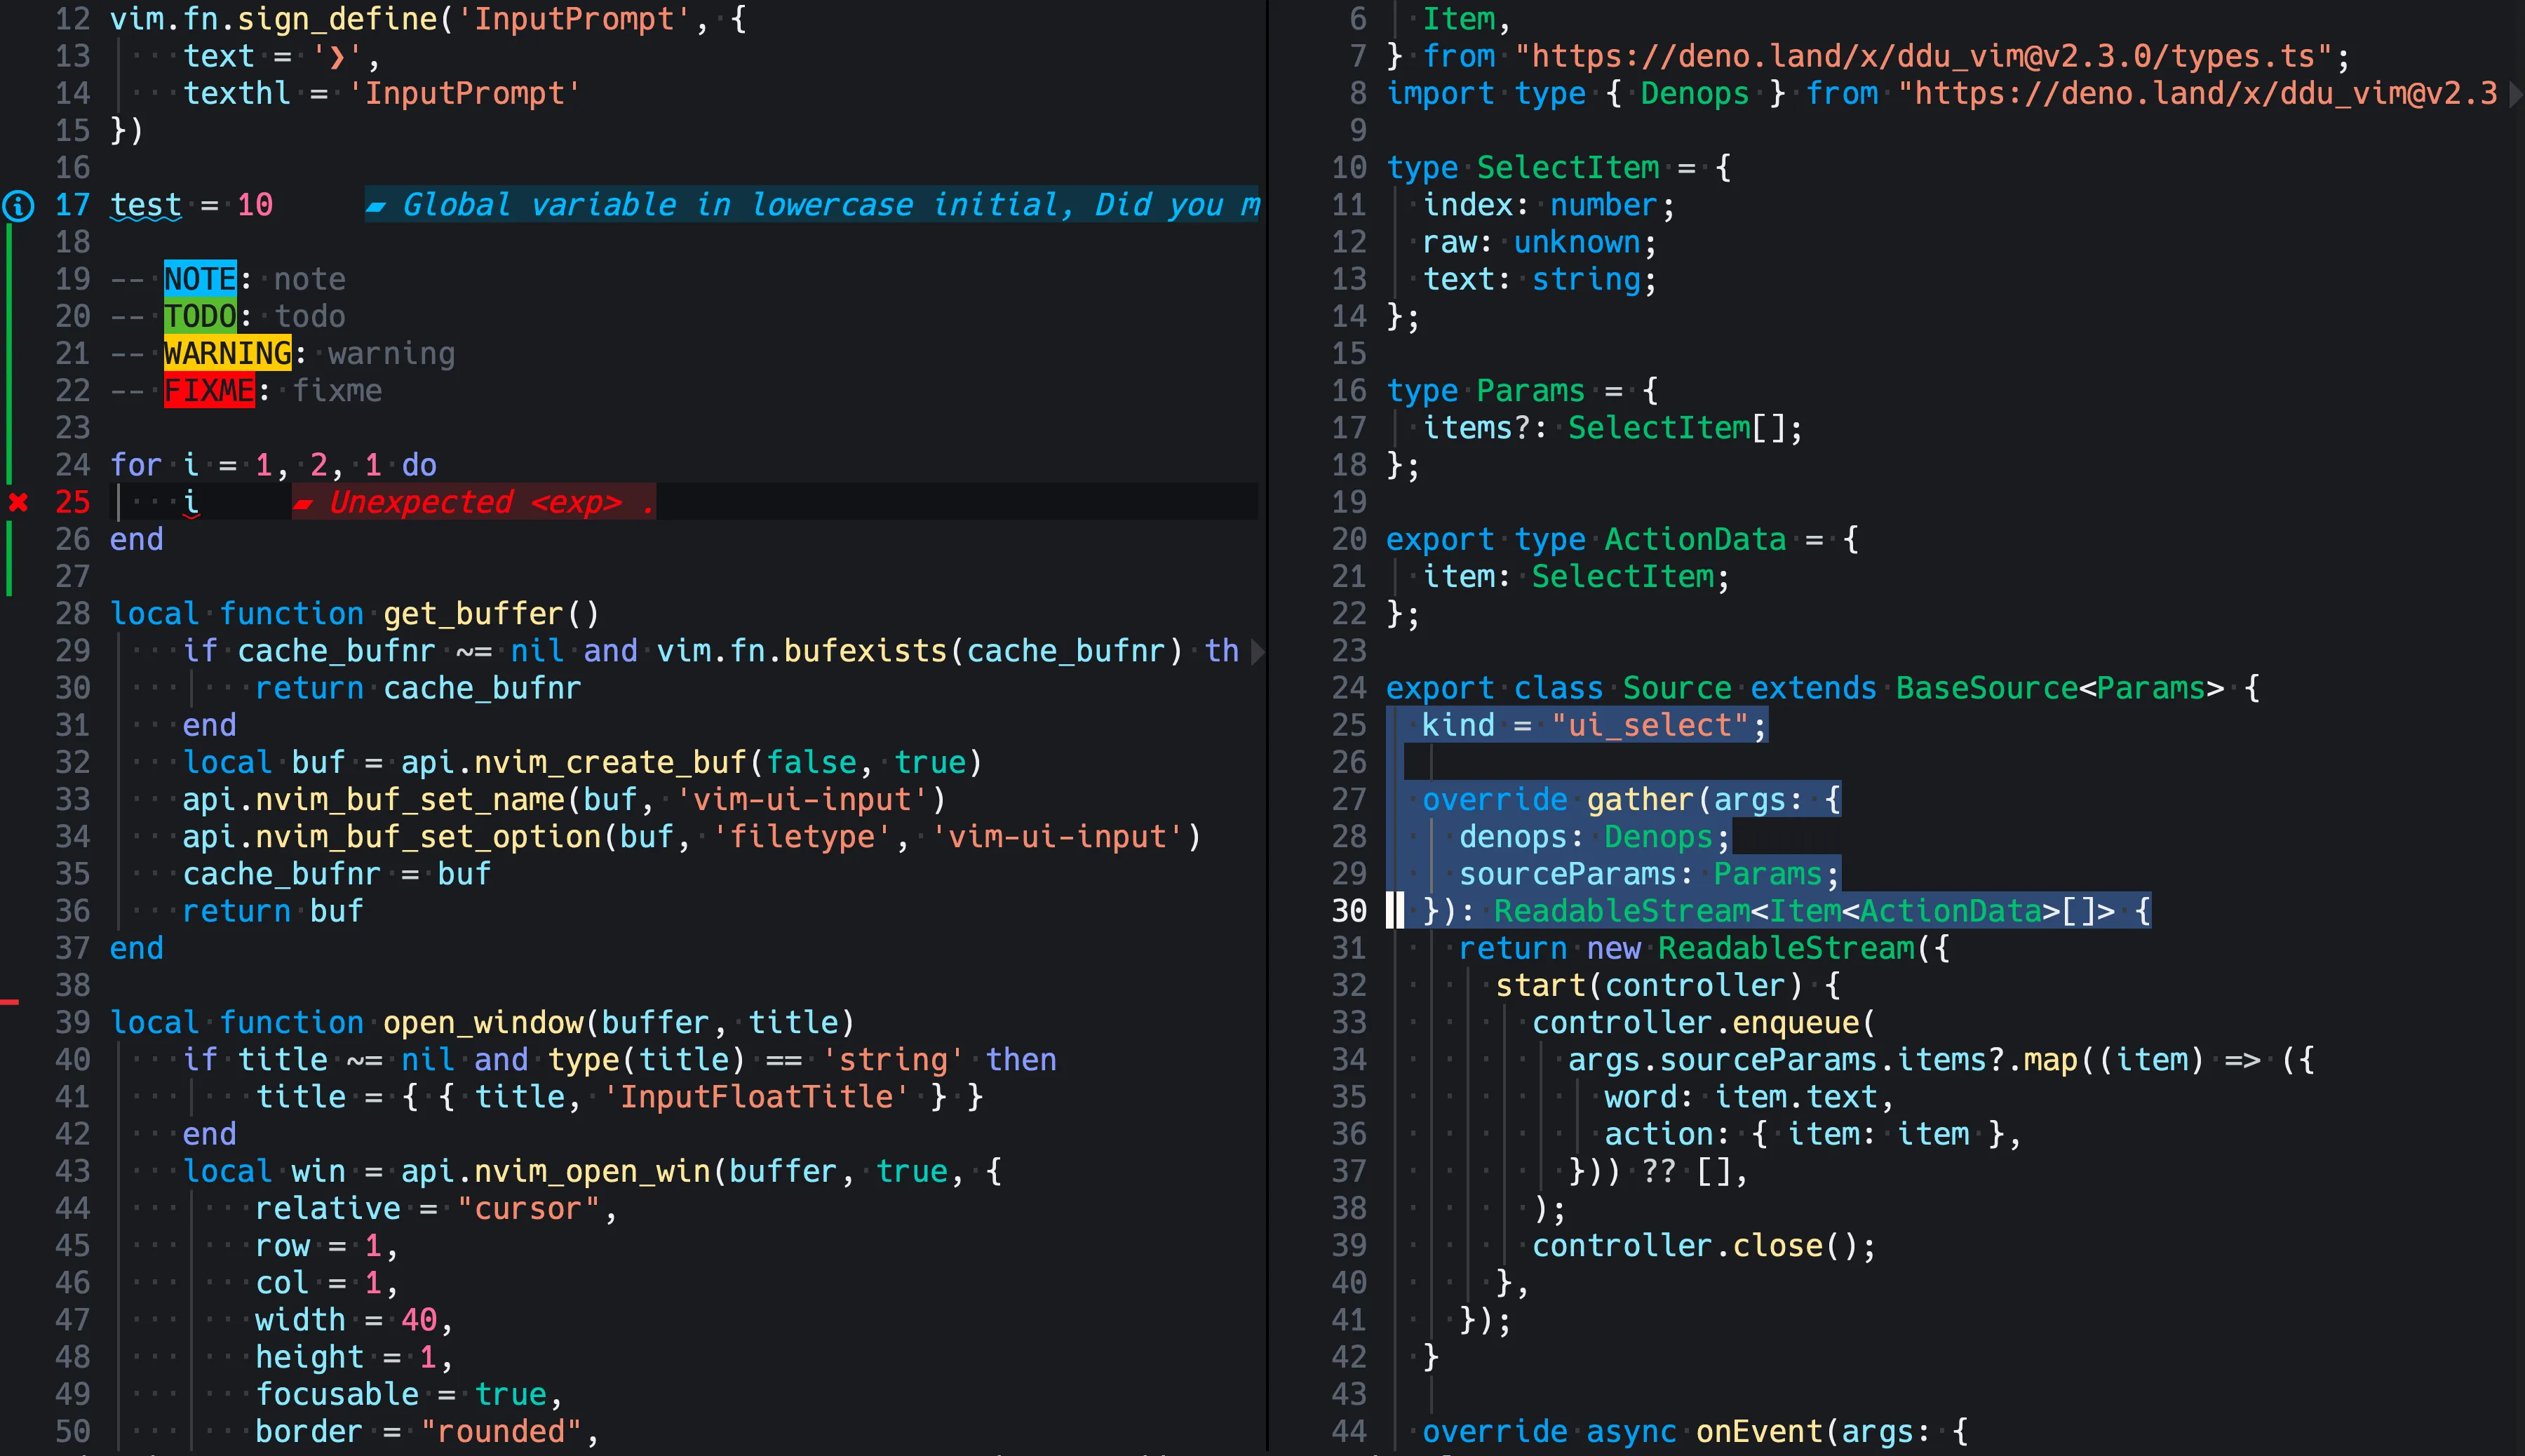Click the block cursor on right pane line 30
Screen dimensions: 2525x1456
1395,911
